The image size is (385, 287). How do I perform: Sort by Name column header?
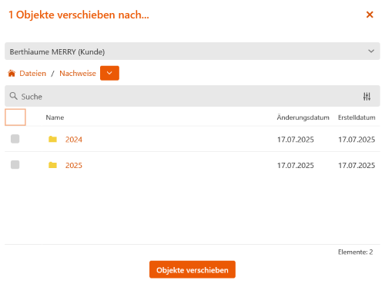[x=55, y=117]
